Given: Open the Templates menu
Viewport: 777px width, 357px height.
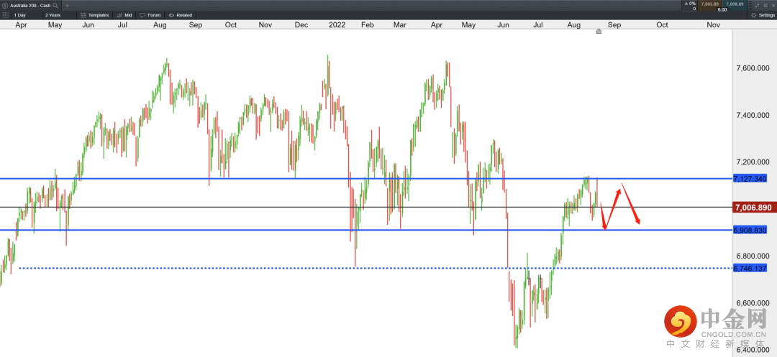Looking at the screenshot, I should (x=95, y=15).
